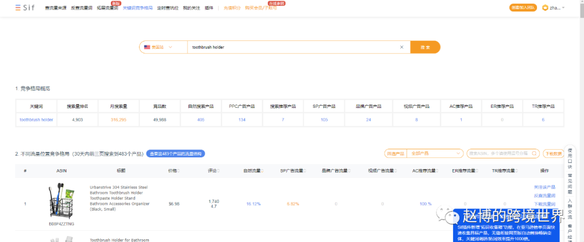The image size is (584, 242).
Task: Select 关键词竞争格局 nav item
Action: (137, 8)
